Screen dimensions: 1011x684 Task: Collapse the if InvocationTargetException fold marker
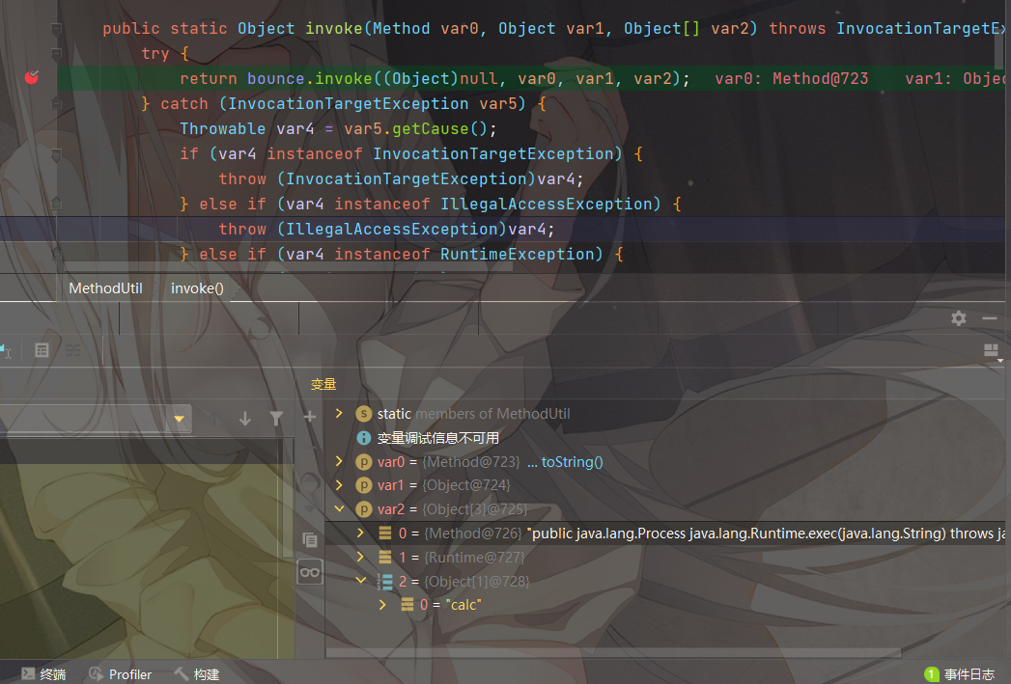click(57, 154)
